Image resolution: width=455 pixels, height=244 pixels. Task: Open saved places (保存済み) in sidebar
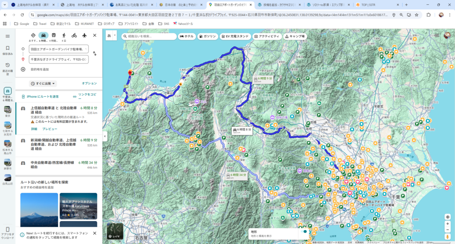tap(8, 50)
